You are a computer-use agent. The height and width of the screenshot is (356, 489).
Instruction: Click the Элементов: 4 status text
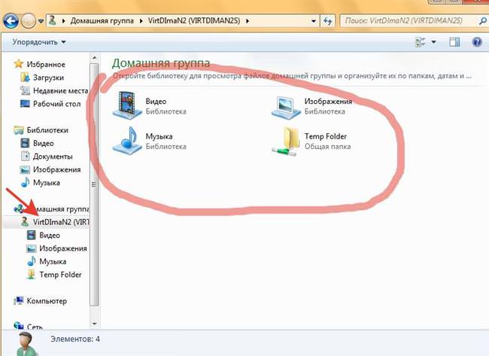point(75,339)
